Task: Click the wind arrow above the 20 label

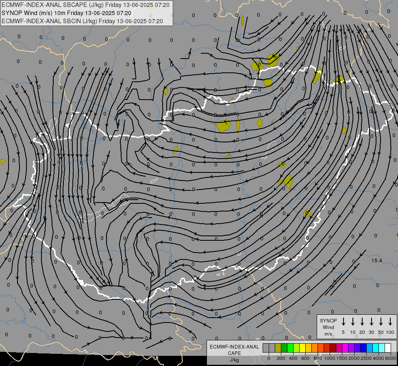Action: click(362, 321)
